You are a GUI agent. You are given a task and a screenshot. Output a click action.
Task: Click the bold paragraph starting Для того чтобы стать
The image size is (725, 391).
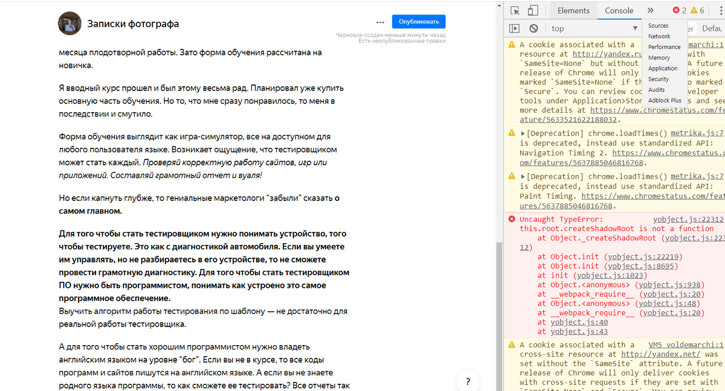[x=204, y=266]
